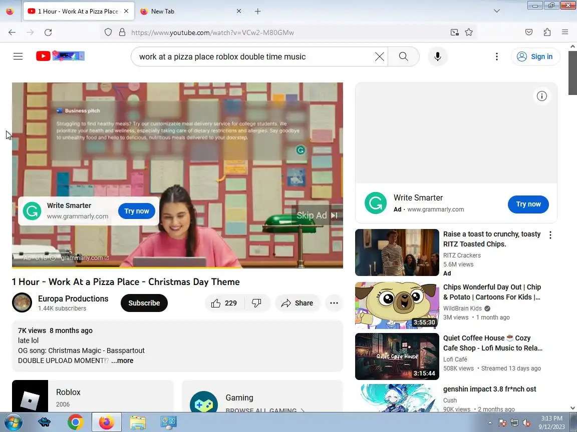Subscribe to Europa Productions
The width and height of the screenshot is (577, 432).
(x=144, y=303)
